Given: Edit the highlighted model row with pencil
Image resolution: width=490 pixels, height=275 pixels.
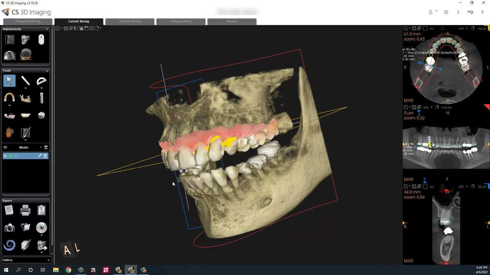Looking at the screenshot, I should 39,156.
